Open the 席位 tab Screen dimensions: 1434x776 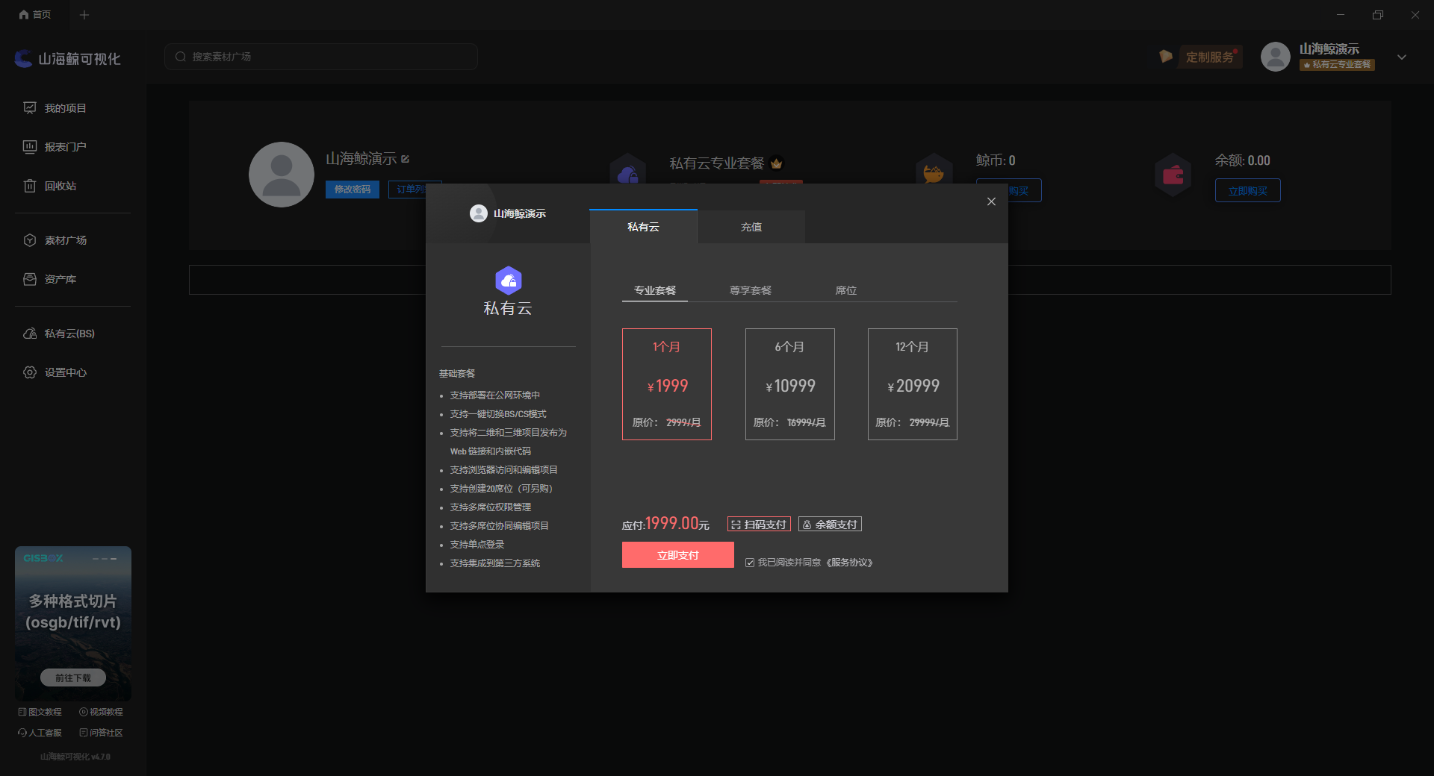tap(845, 290)
